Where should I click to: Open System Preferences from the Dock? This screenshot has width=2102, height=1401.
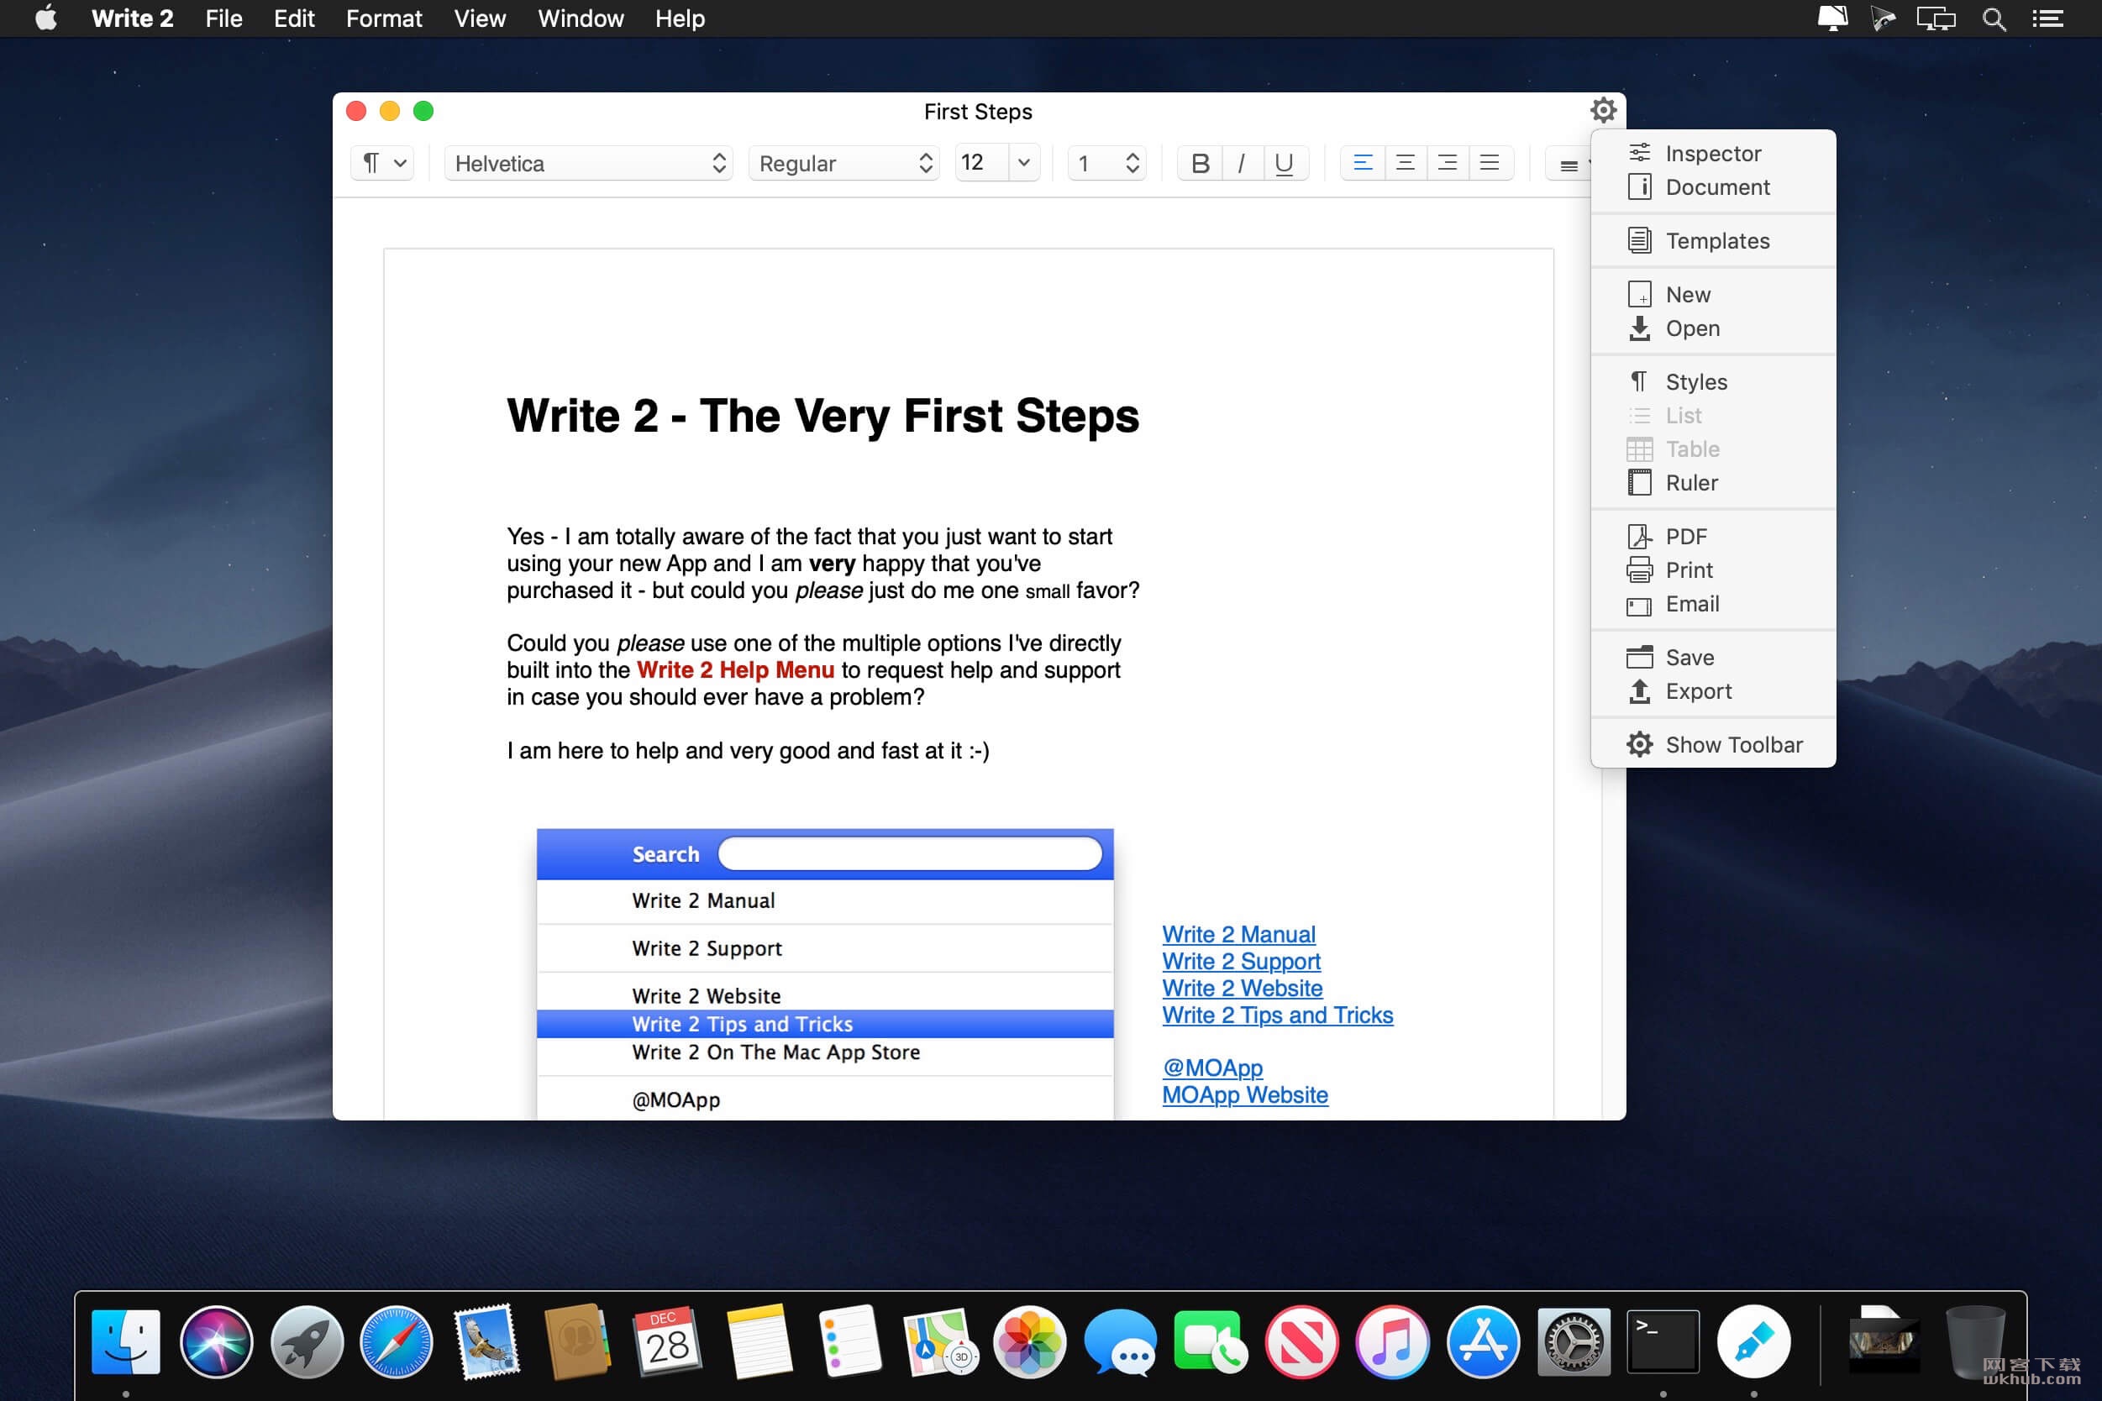(x=1574, y=1342)
